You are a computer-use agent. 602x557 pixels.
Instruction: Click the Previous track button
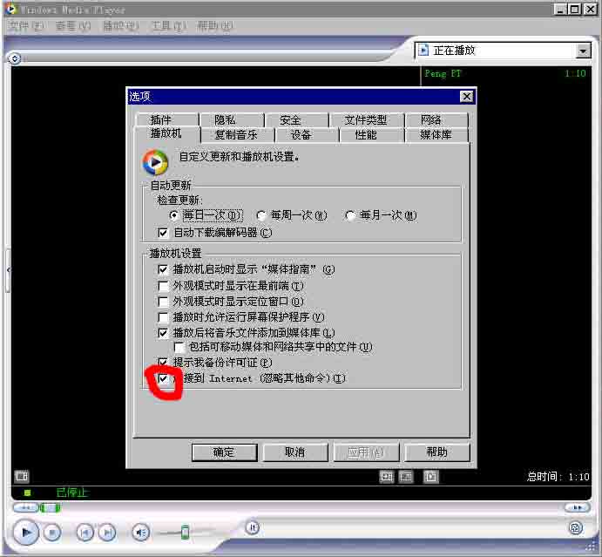pos(85,533)
